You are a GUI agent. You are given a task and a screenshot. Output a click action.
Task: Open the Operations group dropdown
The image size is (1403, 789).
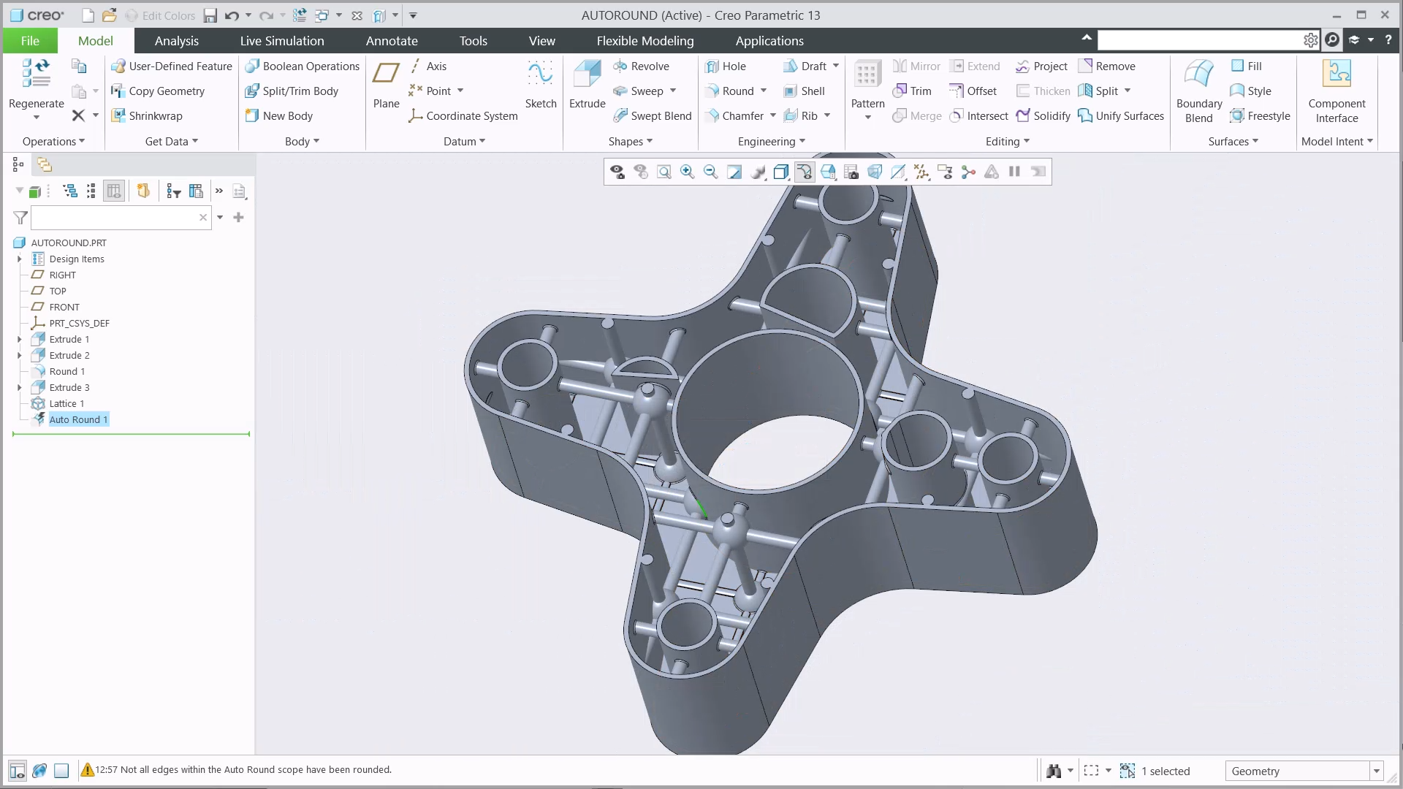click(x=53, y=141)
